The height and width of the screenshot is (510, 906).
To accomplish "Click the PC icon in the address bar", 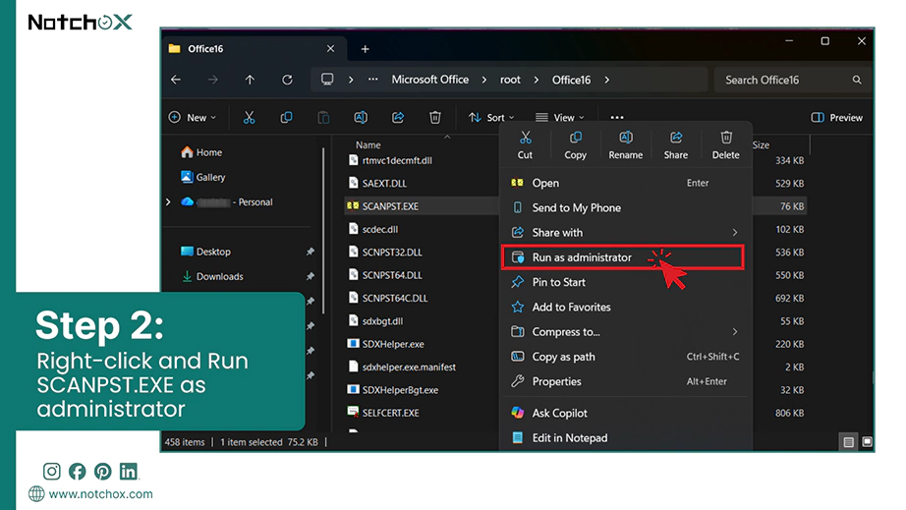I will pyautogui.click(x=327, y=80).
